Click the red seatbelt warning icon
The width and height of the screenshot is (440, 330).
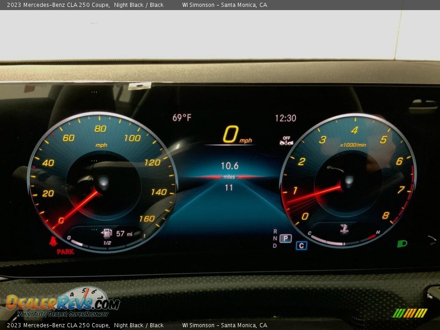point(53,241)
